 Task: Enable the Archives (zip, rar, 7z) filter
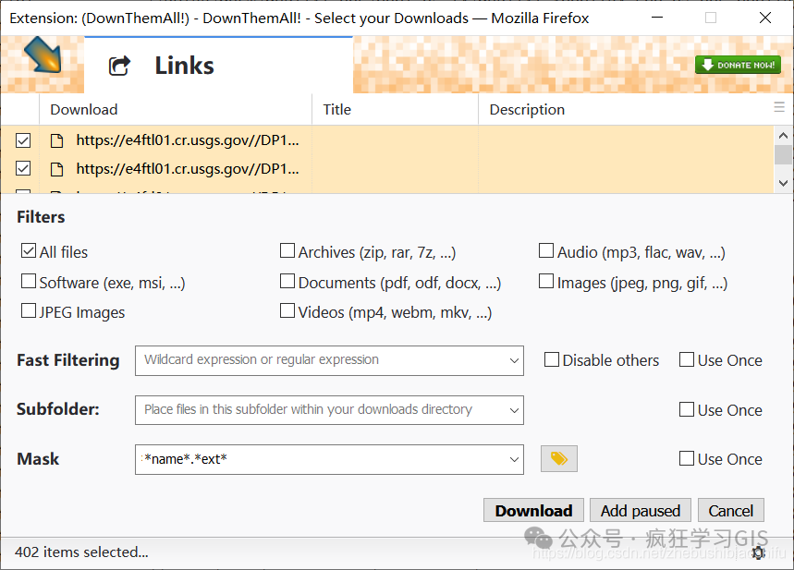click(287, 250)
